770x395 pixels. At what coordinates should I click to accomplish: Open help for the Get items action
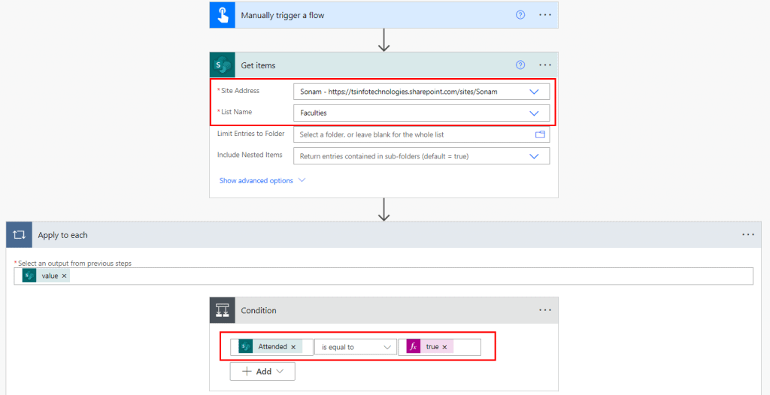click(x=520, y=65)
